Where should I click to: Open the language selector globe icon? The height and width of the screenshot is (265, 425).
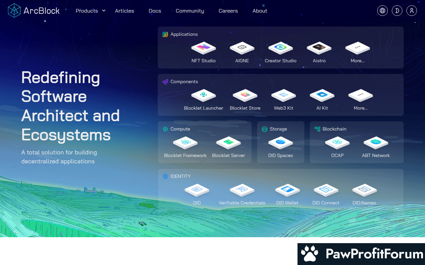(x=382, y=11)
